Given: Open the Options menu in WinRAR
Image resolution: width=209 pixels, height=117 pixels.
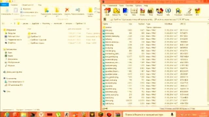Looking at the screenshot, I should (x=138, y=6).
